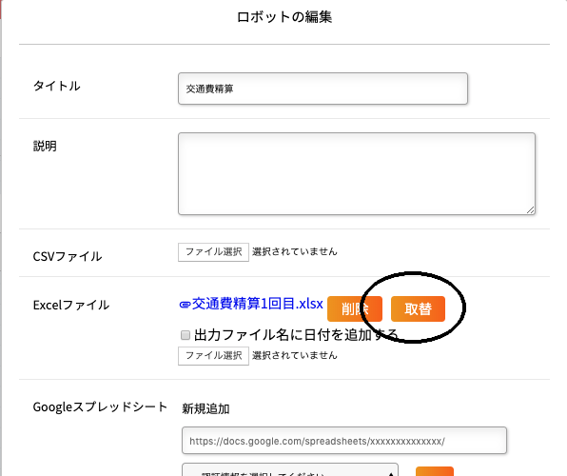Click the 出力ファイル名に日付を追加する label text
567x476 pixels.
(x=296, y=335)
